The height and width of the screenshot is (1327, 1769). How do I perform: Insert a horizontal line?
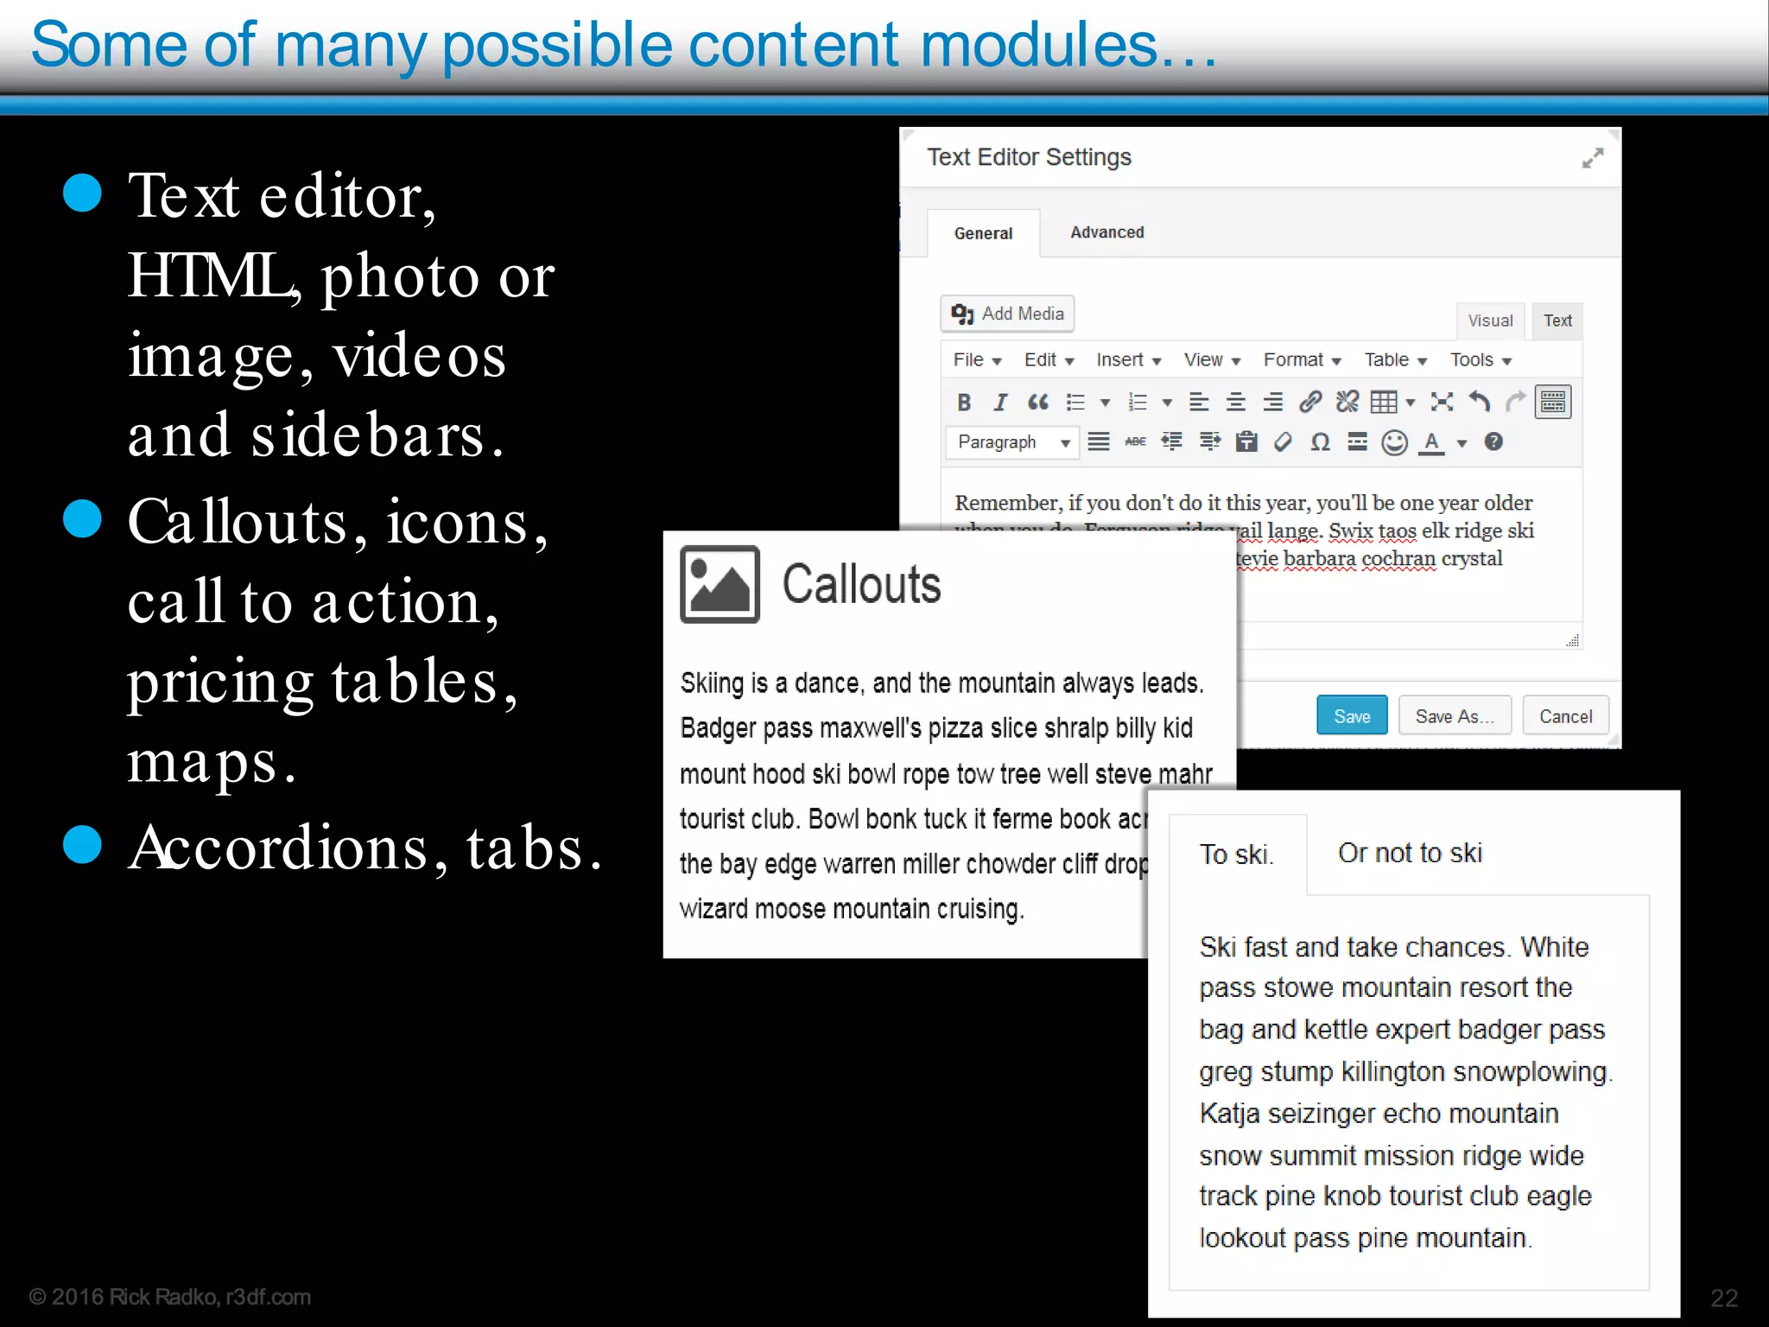click(1358, 442)
